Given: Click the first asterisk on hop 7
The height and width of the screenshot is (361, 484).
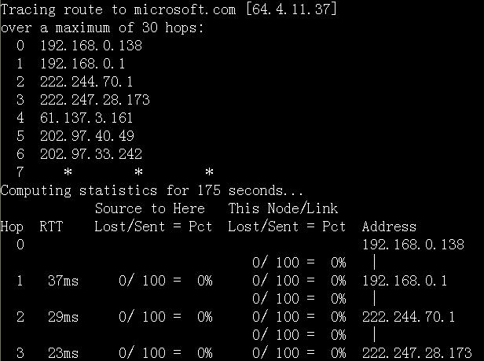Looking at the screenshot, I should click(68, 171).
